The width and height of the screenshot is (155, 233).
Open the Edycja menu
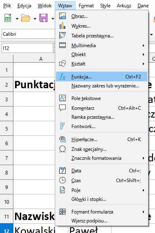[24, 6]
